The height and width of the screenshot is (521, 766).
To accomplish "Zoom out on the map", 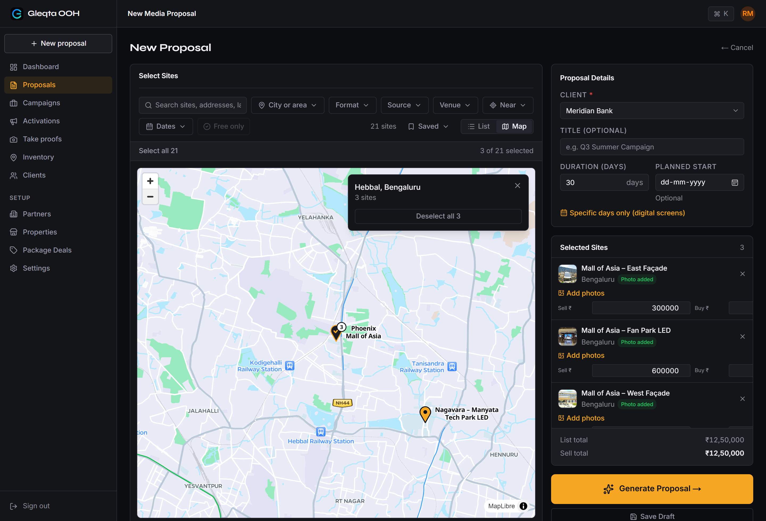I will [x=150, y=197].
